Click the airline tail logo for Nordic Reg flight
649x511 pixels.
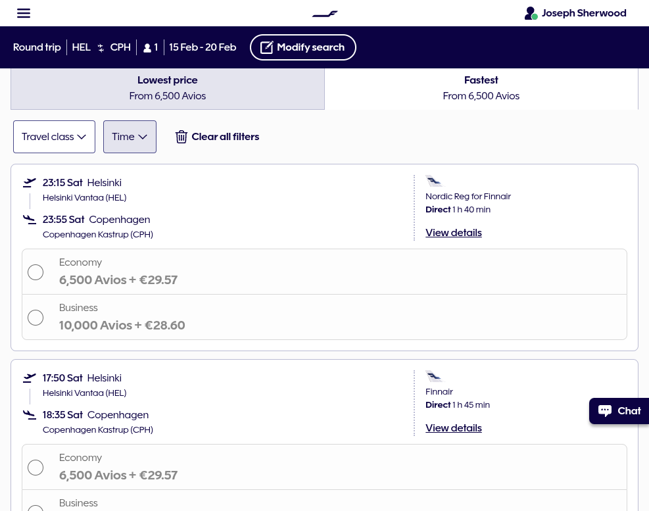coord(434,181)
